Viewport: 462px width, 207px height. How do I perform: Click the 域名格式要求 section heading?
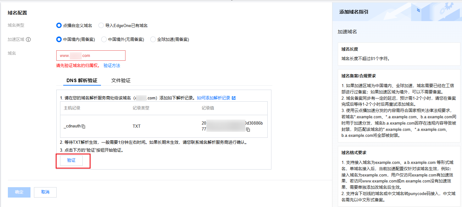[x=354, y=153]
